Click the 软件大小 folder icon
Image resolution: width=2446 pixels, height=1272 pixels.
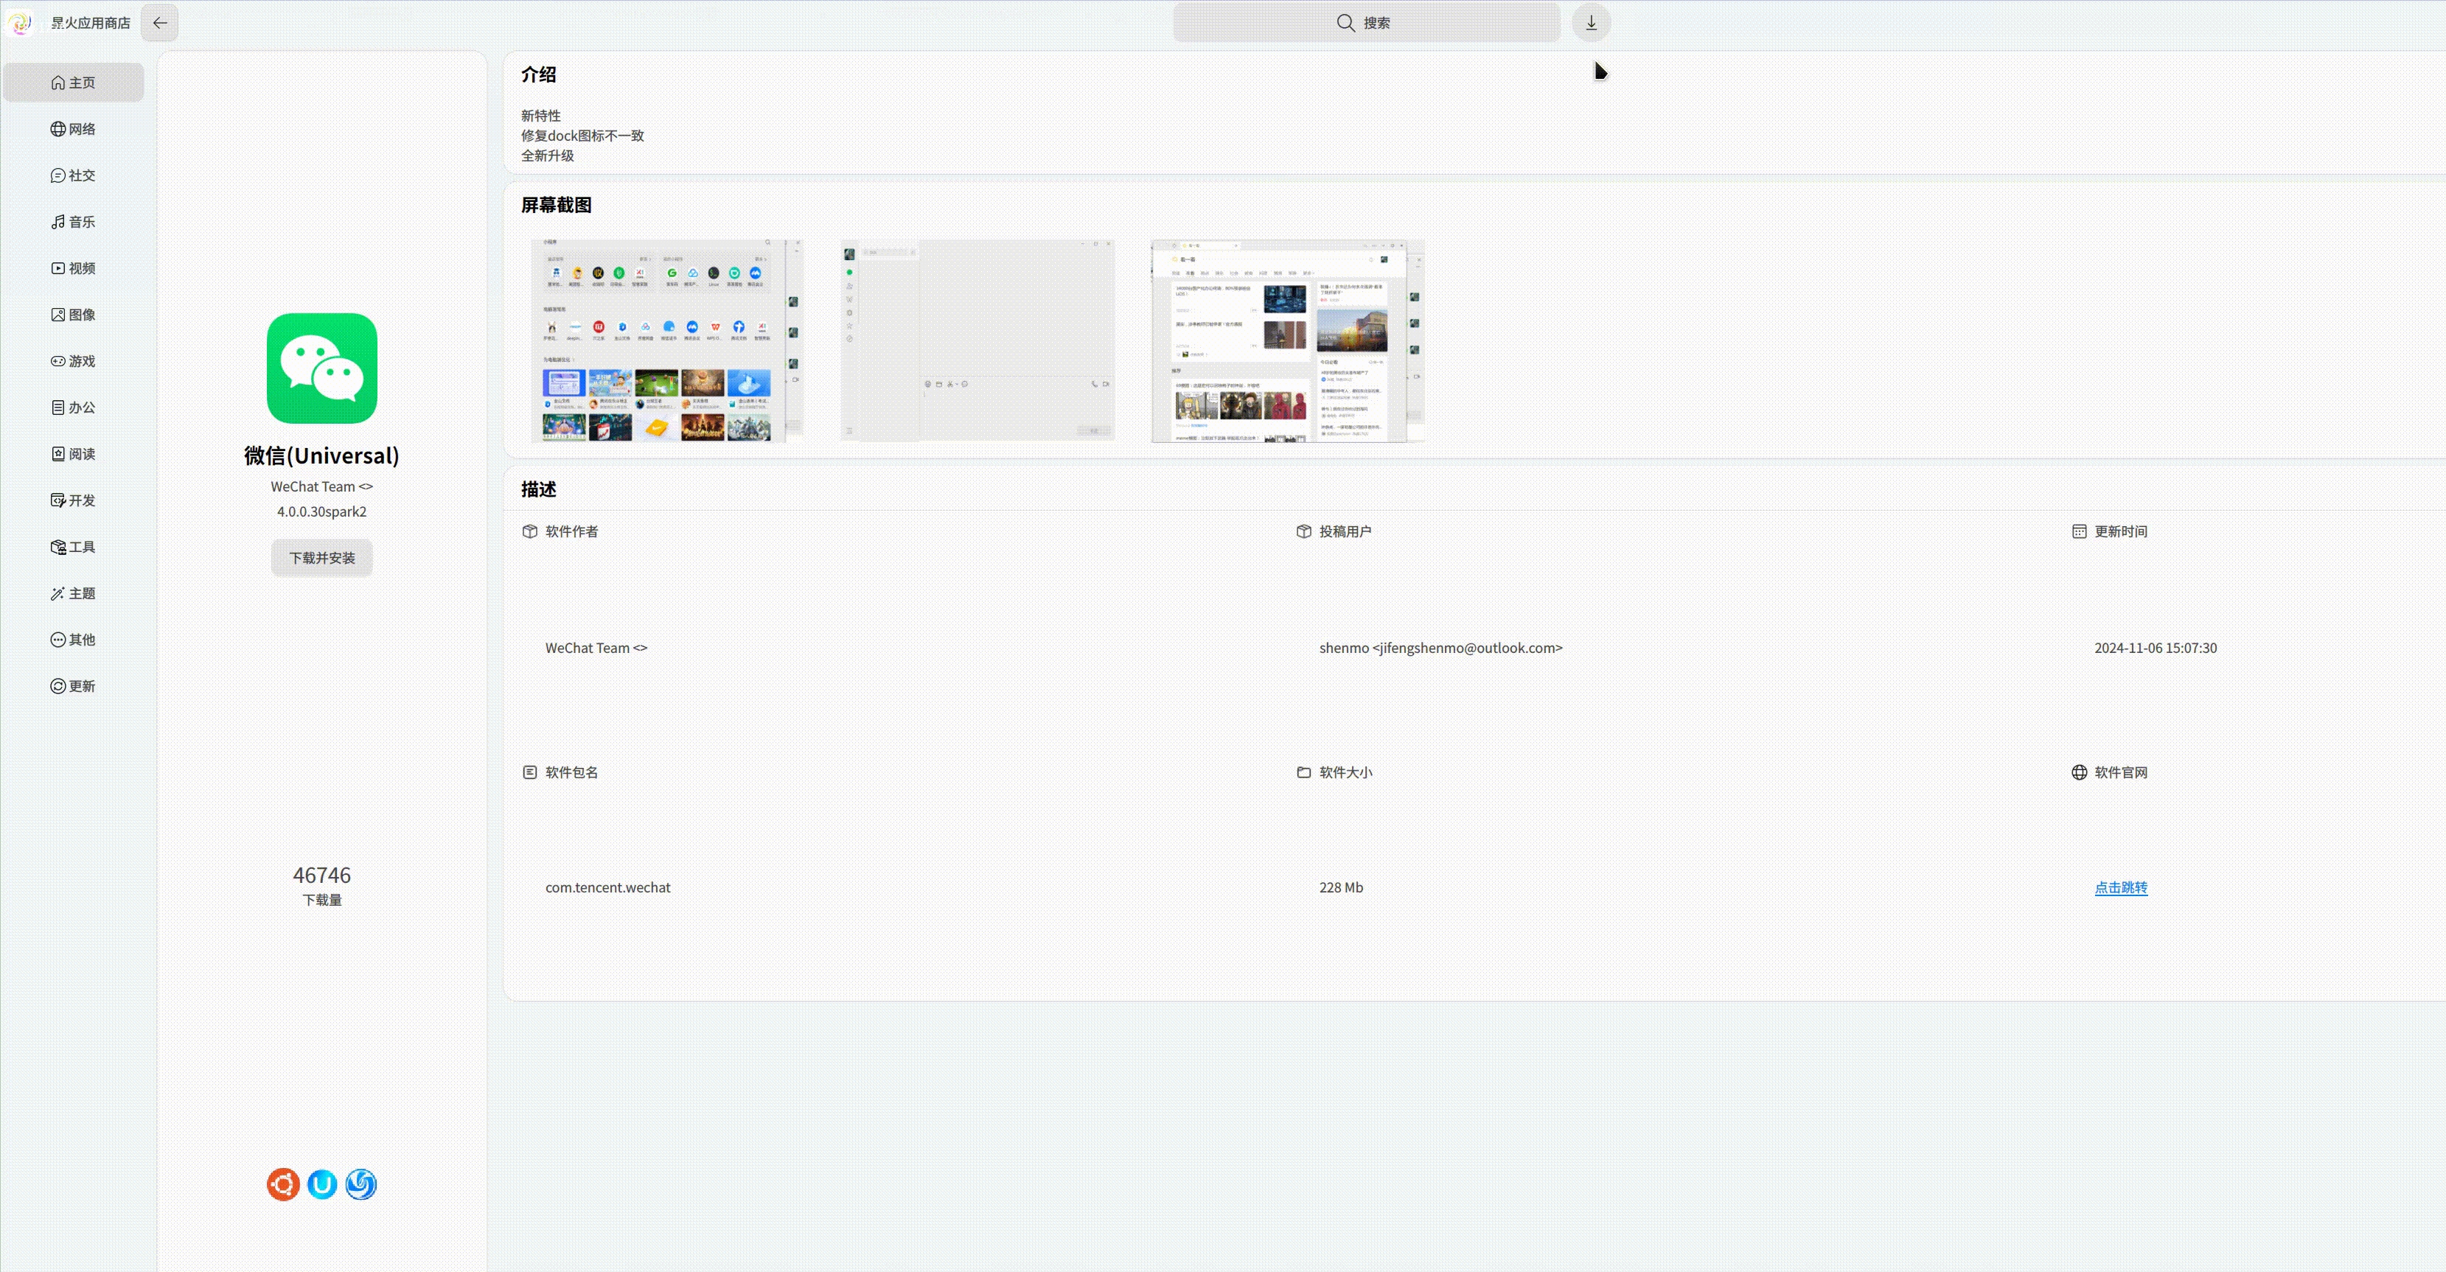click(x=1303, y=772)
